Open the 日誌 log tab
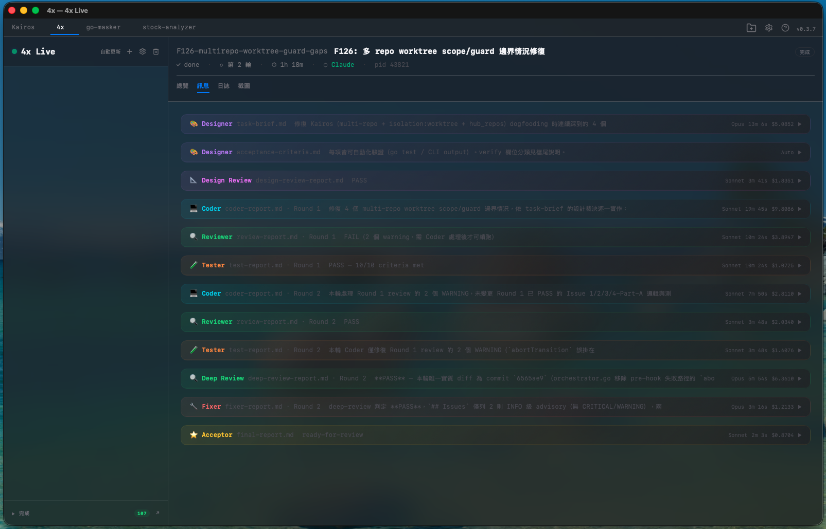The height and width of the screenshot is (529, 826). (224, 86)
